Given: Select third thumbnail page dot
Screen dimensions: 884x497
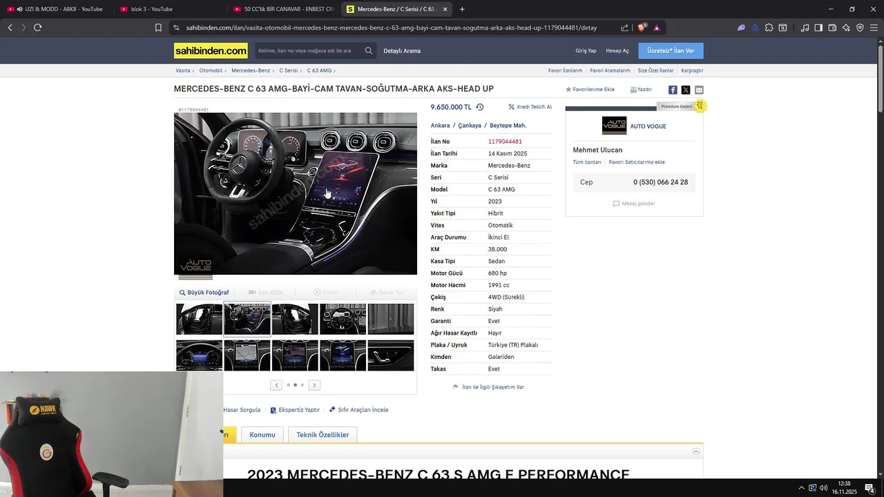Looking at the screenshot, I should [302, 385].
